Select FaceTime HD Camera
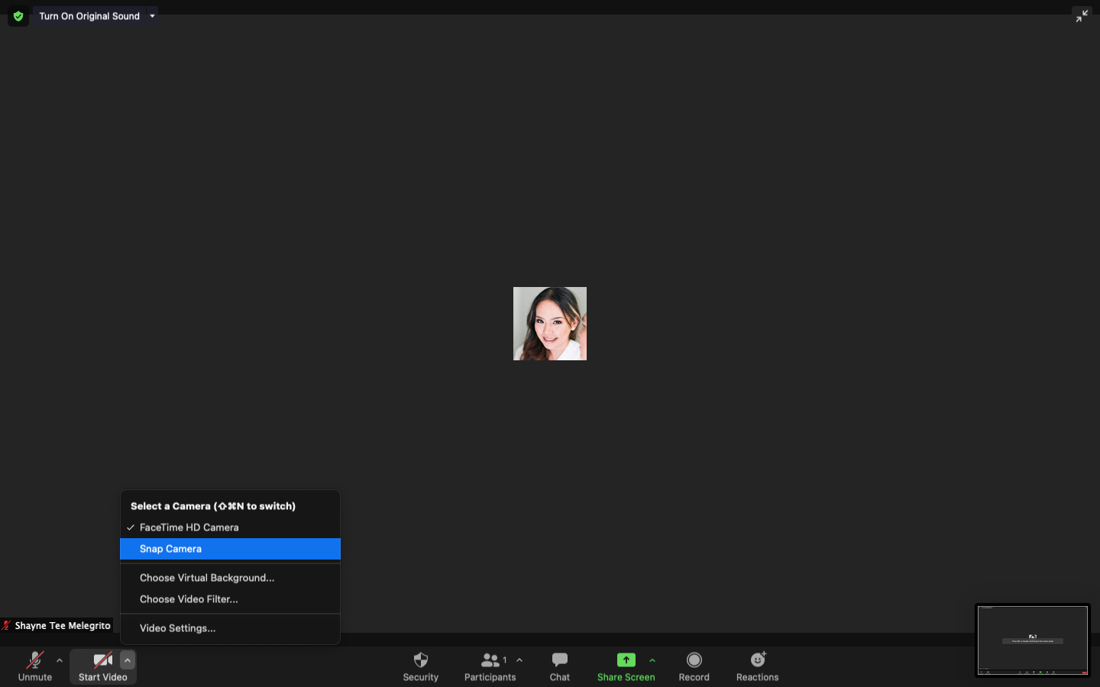 [x=230, y=527]
